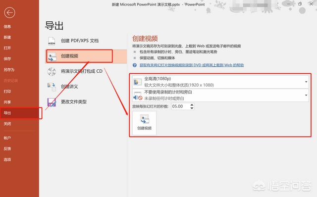
Task: Decrease seconds per slide with down arrow
Action: coord(192,108)
